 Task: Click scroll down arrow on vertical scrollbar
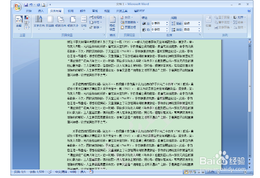click(x=249, y=156)
